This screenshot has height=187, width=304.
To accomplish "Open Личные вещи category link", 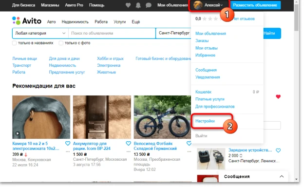I will point(25,58).
